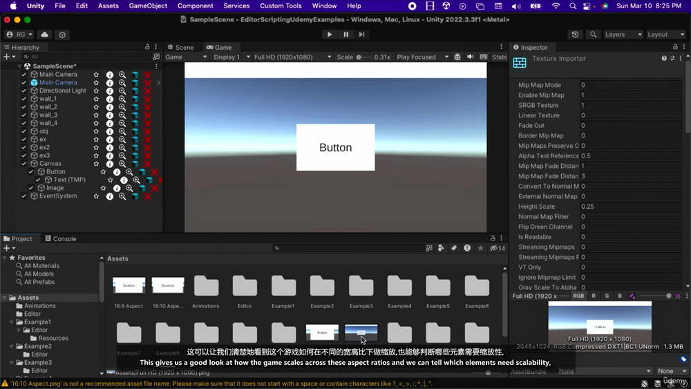The image size is (691, 389).
Task: Mute game audio with the speaker icon
Action: pyautogui.click(x=471, y=57)
